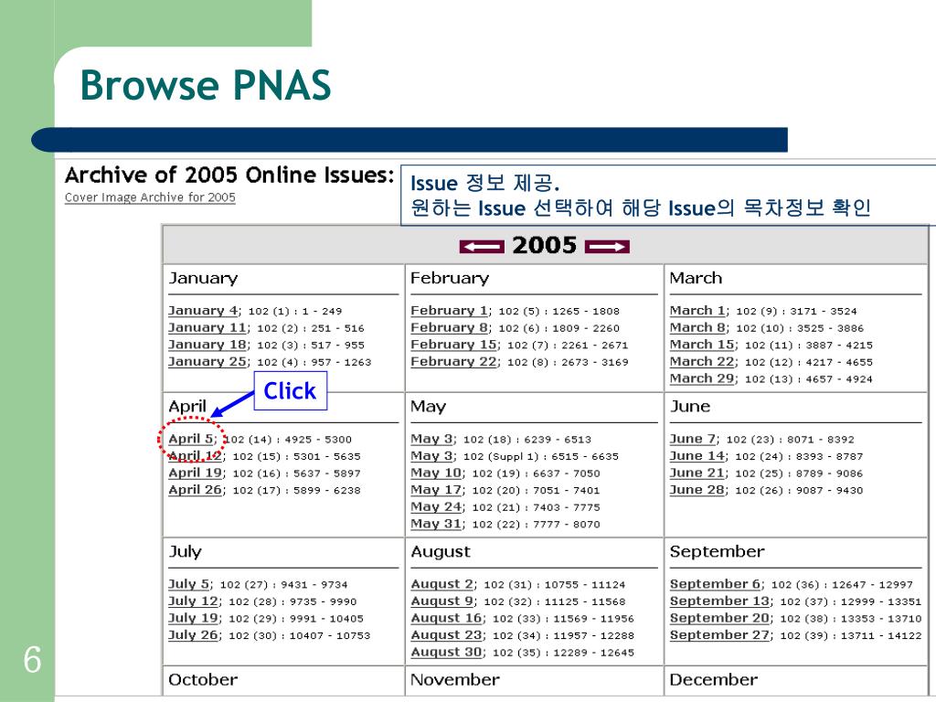Open the April 5 issue
Image resolution: width=936 pixels, height=702 pixels.
(x=191, y=439)
